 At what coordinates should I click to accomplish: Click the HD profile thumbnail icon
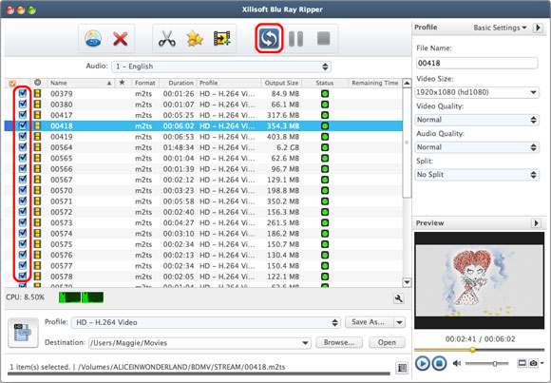click(23, 333)
